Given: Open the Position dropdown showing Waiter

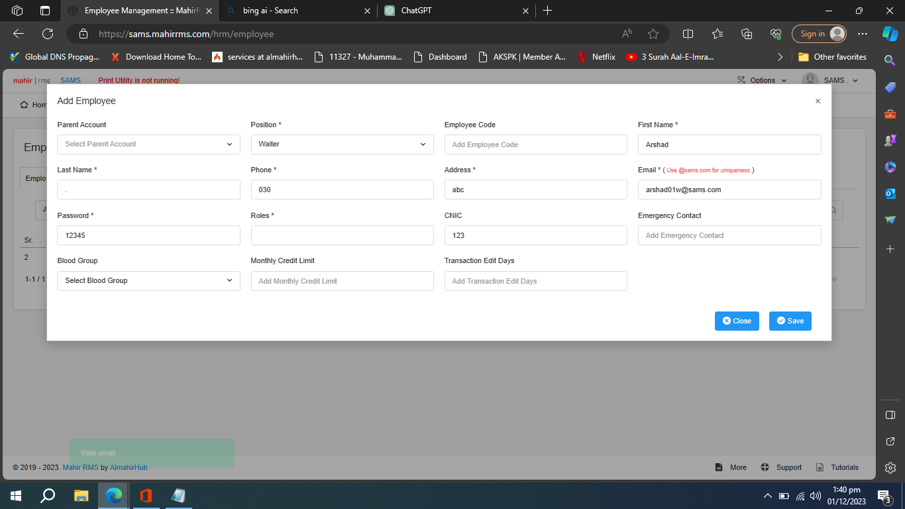Looking at the screenshot, I should 342,144.
